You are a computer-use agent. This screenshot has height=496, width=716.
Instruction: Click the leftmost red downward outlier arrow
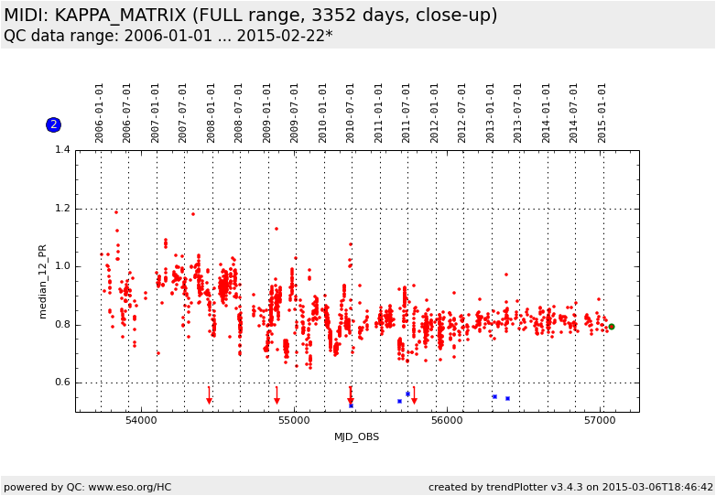click(209, 395)
